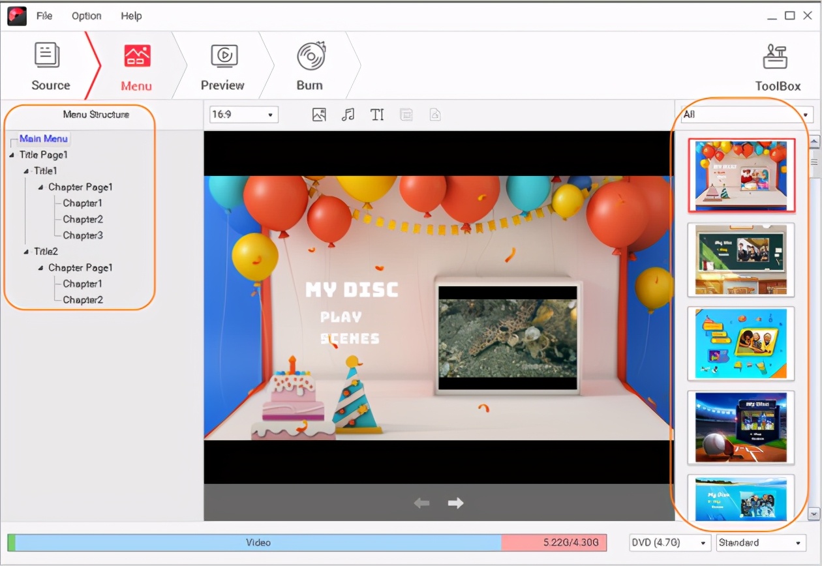The image size is (822, 566).
Task: Open the Option menu
Action: [x=86, y=16]
